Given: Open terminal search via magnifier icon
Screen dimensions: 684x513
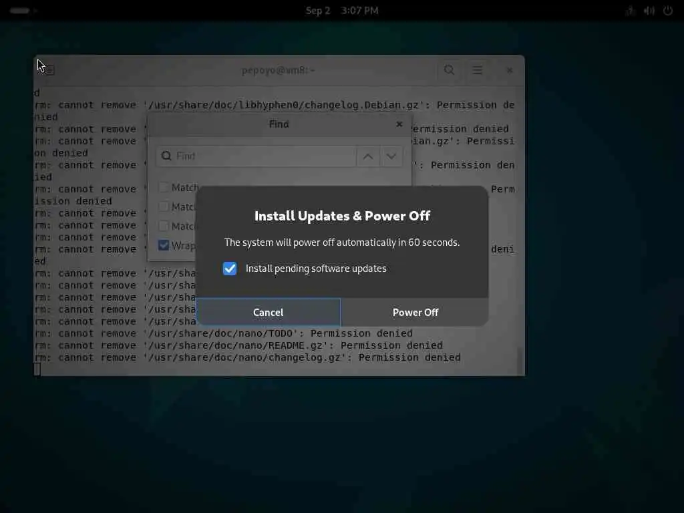Looking at the screenshot, I should click(450, 70).
